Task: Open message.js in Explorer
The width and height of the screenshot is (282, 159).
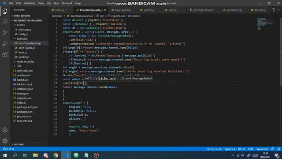Action: pos(25,30)
